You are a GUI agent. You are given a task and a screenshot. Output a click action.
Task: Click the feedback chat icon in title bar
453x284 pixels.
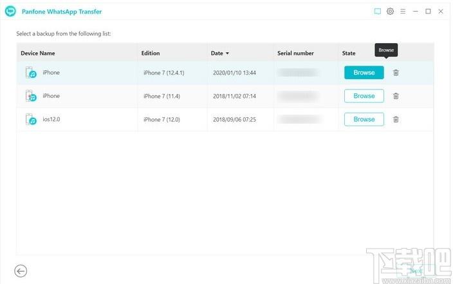coord(377,12)
